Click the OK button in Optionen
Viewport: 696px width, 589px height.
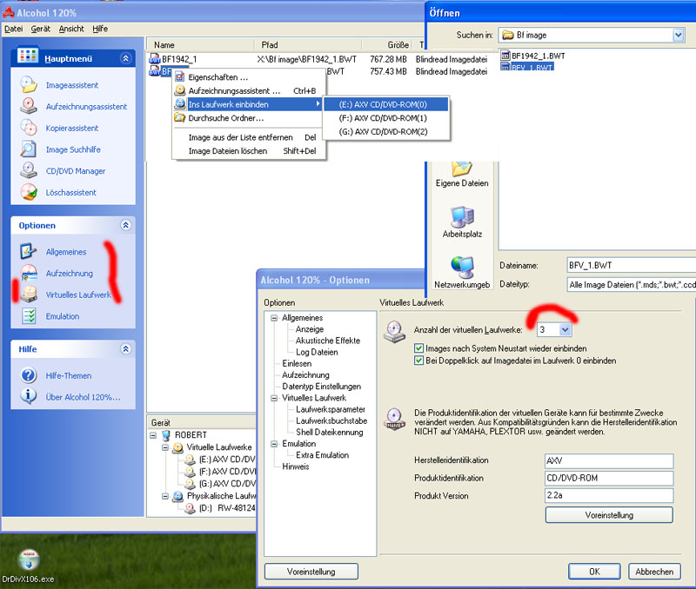tap(594, 572)
